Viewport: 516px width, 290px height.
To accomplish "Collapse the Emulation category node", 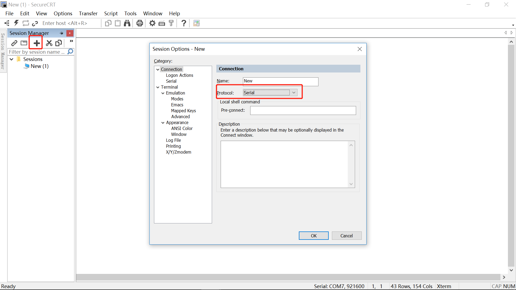I will click(163, 93).
